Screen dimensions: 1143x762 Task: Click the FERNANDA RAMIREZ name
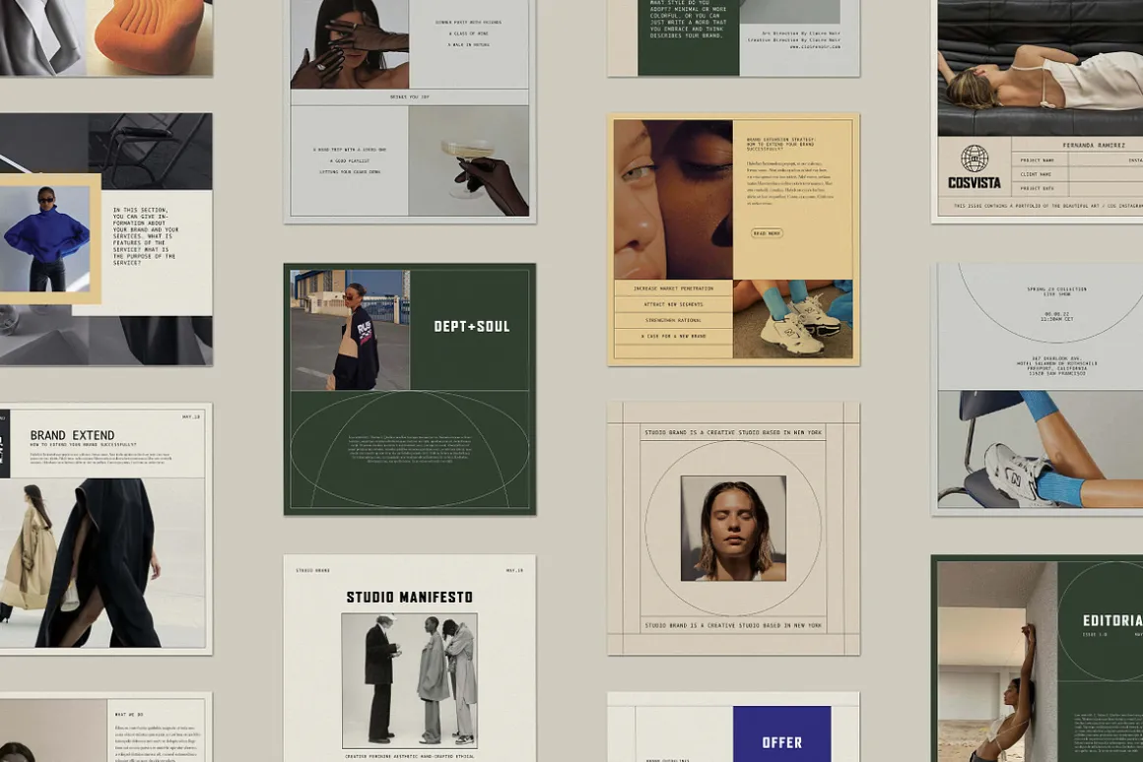click(1094, 145)
